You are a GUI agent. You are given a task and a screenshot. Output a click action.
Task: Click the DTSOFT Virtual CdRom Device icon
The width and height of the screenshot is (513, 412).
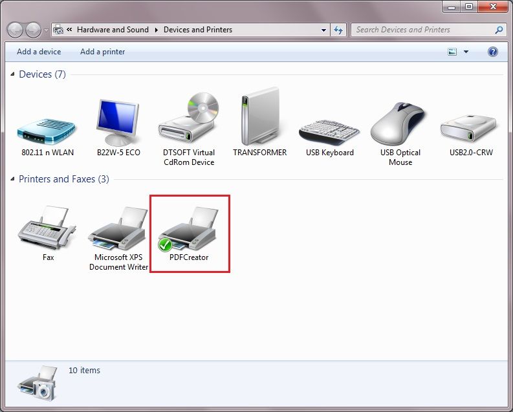pyautogui.click(x=188, y=121)
